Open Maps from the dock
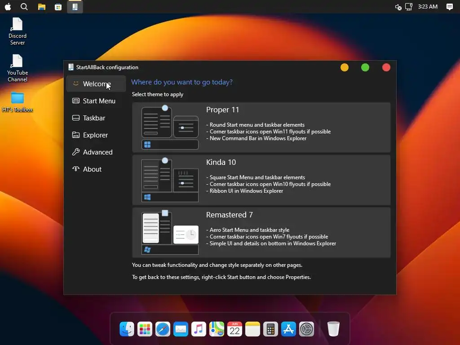Screen dimensions: 460x345 click(217, 329)
